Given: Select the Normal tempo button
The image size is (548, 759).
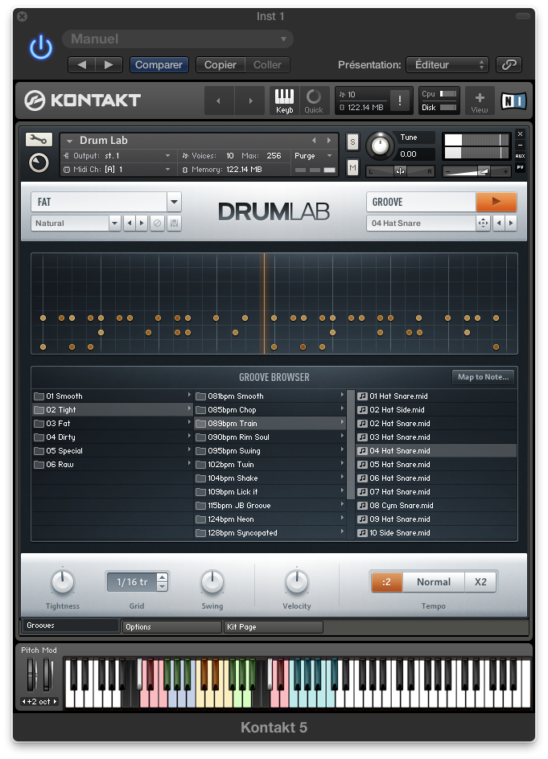Looking at the screenshot, I should tap(434, 582).
